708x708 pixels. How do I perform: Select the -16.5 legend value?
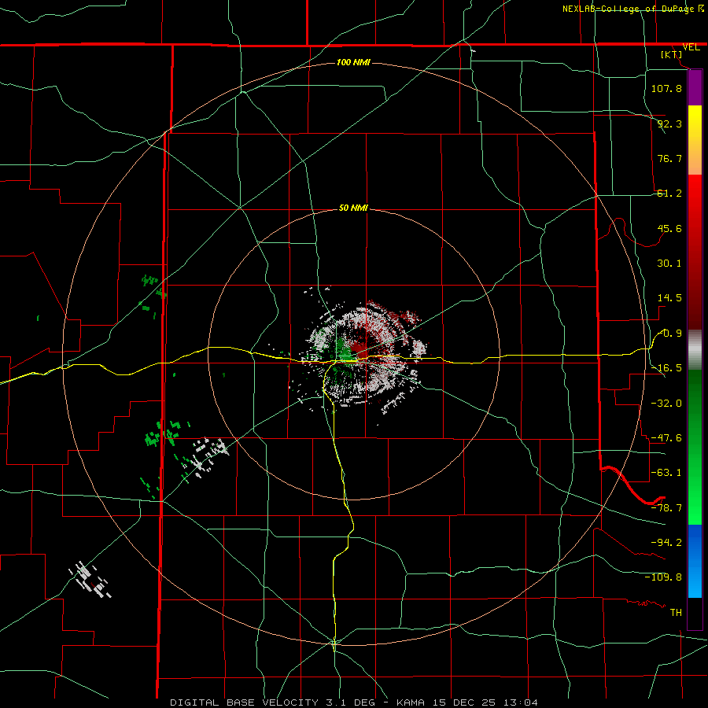666,368
